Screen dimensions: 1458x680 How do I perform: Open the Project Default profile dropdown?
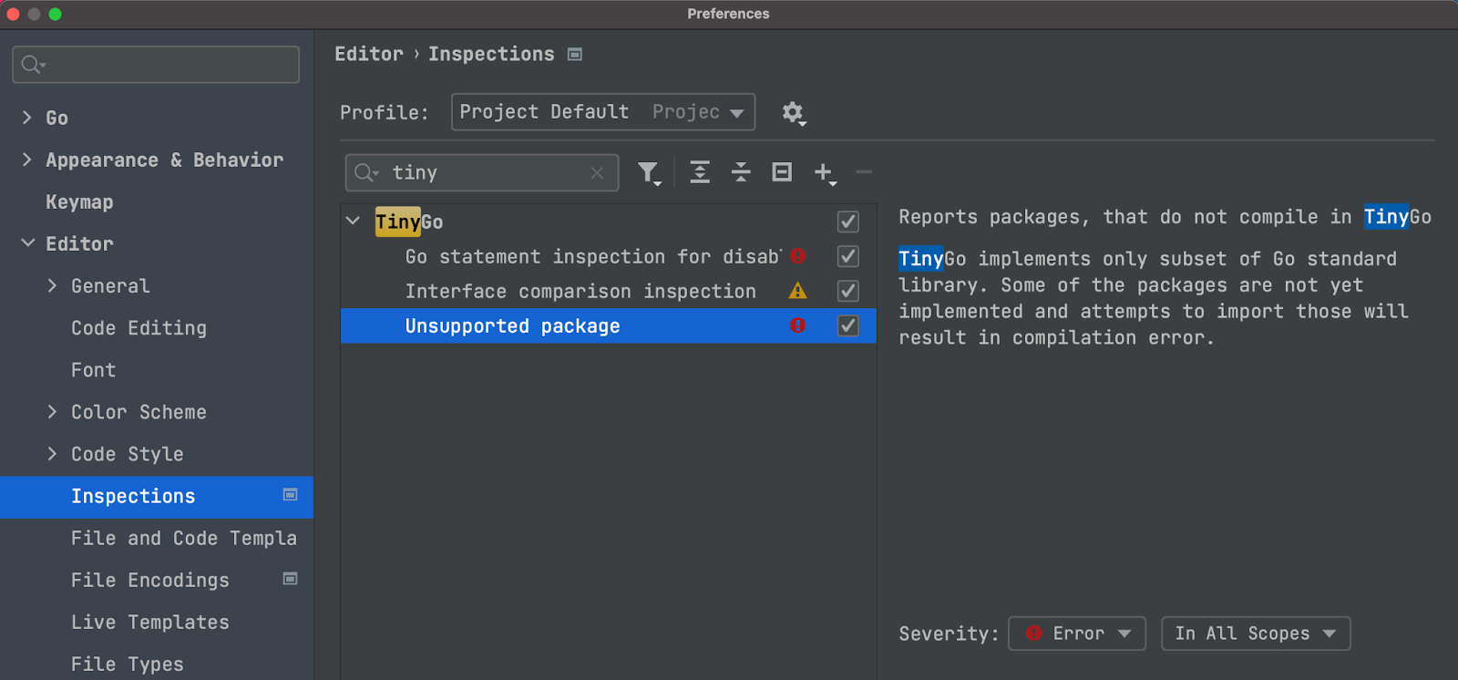click(x=602, y=112)
